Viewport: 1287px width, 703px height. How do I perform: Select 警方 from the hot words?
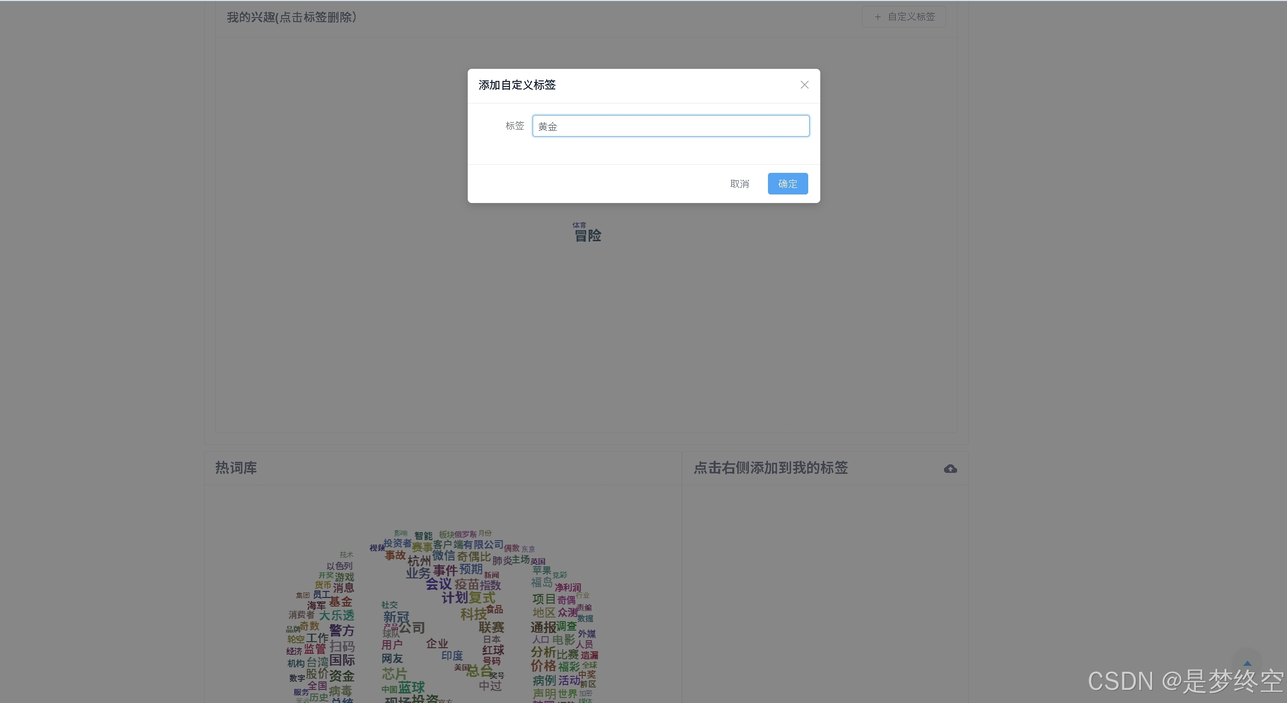341,630
